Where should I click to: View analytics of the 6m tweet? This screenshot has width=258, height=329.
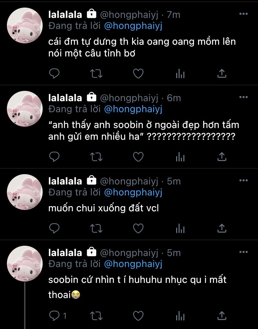click(x=180, y=157)
